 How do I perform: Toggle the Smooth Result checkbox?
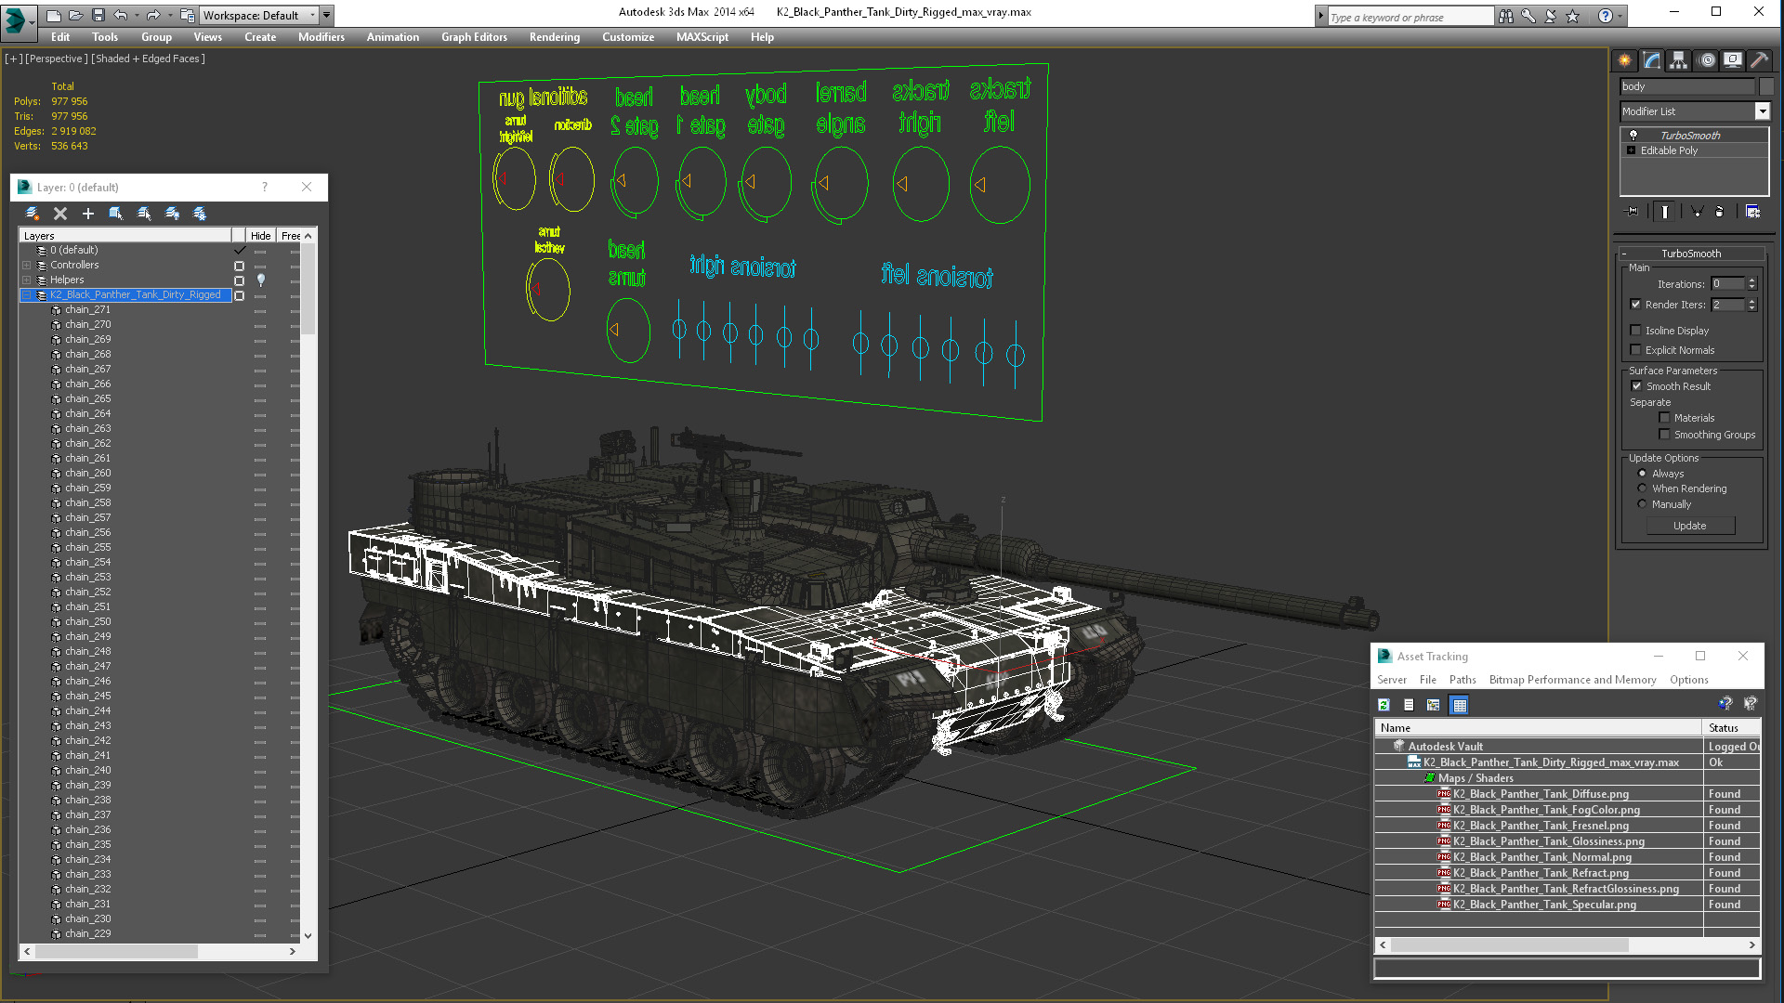[1636, 386]
